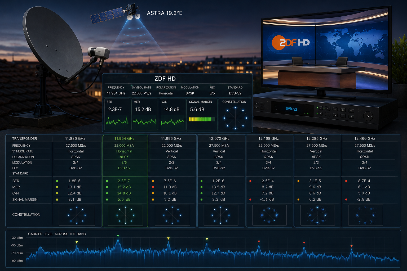The image size is (407, 271).
Task: Click 'CARRIER LEVEL ACROSS THE BAND' heading
Action: click(x=57, y=234)
